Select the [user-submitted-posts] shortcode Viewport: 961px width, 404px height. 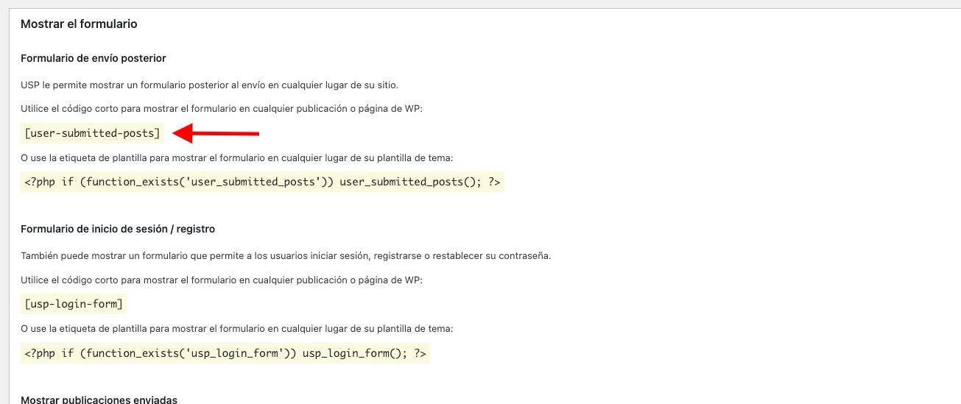coord(92,133)
